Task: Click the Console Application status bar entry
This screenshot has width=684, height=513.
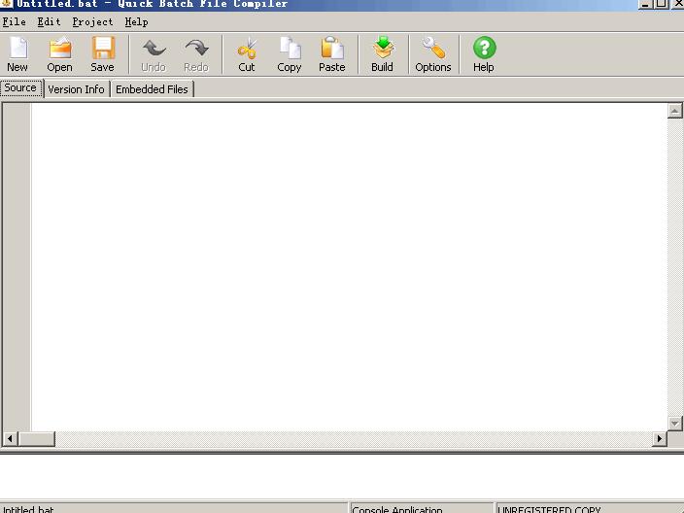Action: pyautogui.click(x=423, y=509)
